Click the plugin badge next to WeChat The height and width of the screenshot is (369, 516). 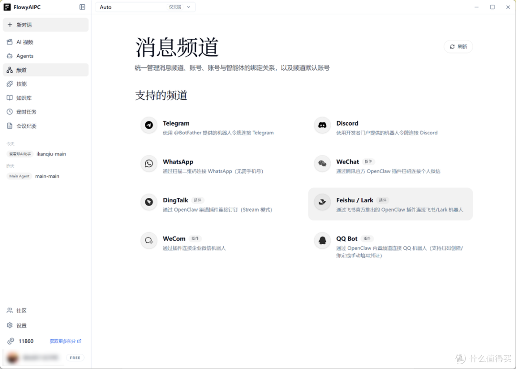pos(368,162)
